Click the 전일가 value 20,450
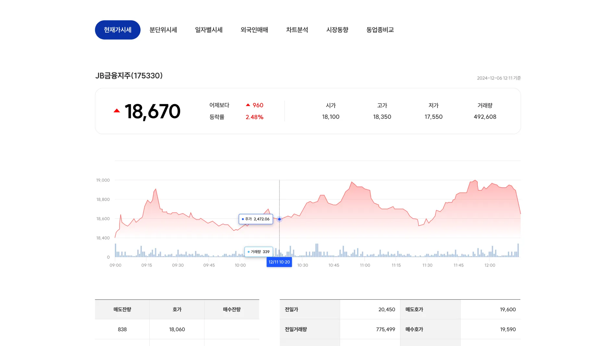 pyautogui.click(x=387, y=310)
